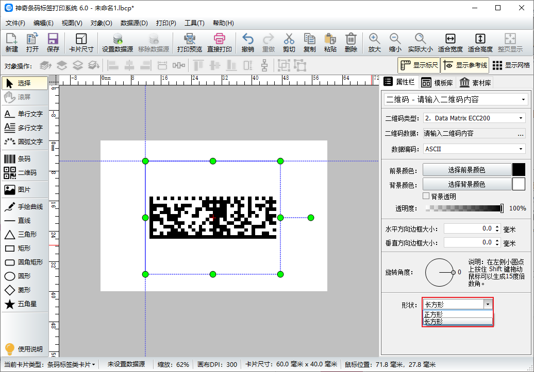Select the 直线 line tool
534x372 pixels.
(24, 221)
